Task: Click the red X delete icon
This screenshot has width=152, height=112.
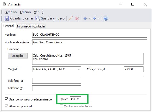Action: click(77, 18)
